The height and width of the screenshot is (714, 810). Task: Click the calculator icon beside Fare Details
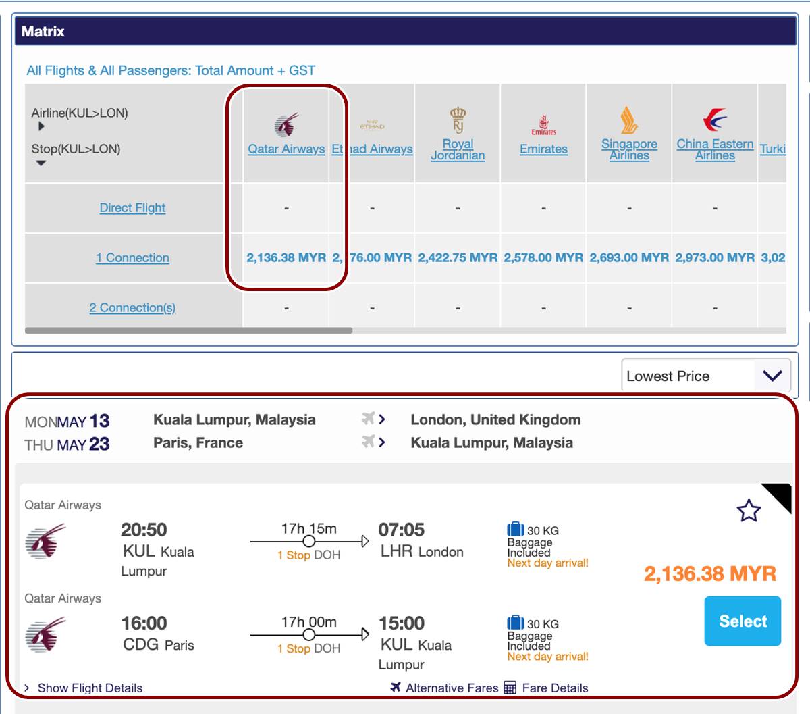(510, 688)
